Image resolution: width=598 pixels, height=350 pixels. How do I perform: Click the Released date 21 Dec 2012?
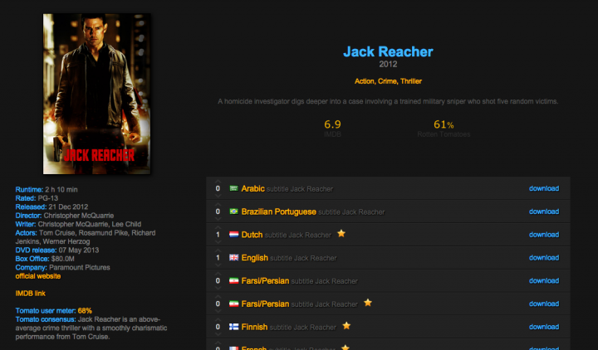(68, 207)
